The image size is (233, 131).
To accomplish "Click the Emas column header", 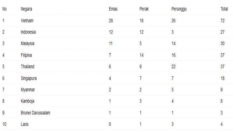I will tap(113, 9).
